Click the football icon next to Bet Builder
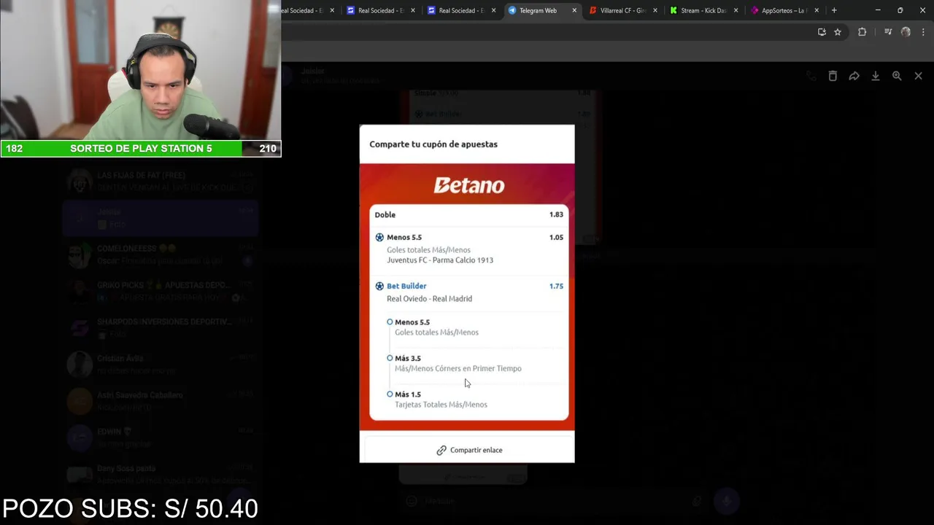 tap(379, 286)
